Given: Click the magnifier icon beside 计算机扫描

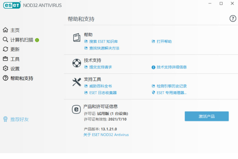Looking at the screenshot, I should pyautogui.click(x=5, y=40).
